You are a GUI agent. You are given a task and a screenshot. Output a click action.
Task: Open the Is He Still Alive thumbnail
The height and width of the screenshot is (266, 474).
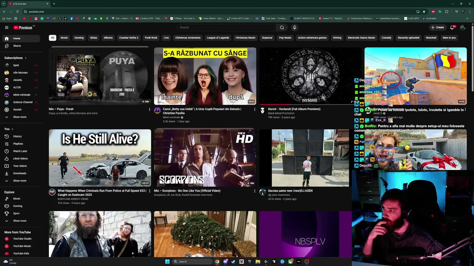tap(100, 158)
